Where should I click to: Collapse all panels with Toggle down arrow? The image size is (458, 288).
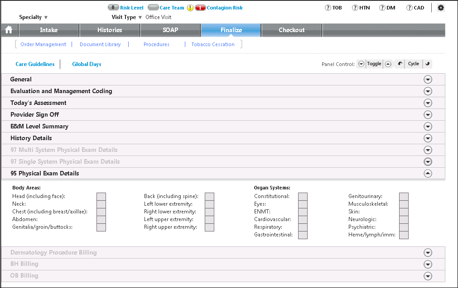[362, 64]
